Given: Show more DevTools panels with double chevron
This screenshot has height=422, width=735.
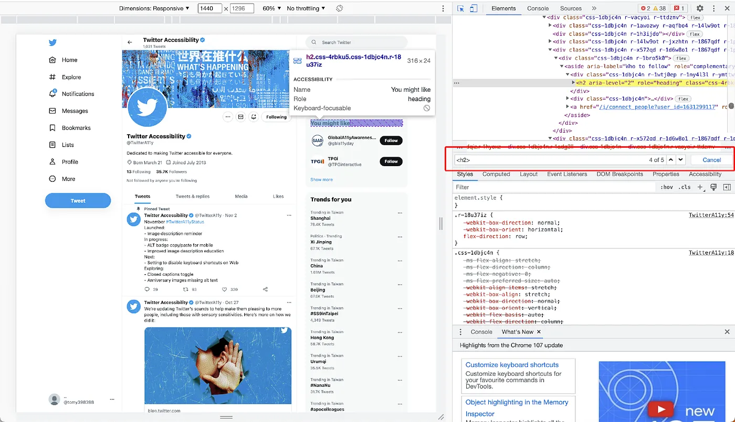Looking at the screenshot, I should (x=594, y=8).
